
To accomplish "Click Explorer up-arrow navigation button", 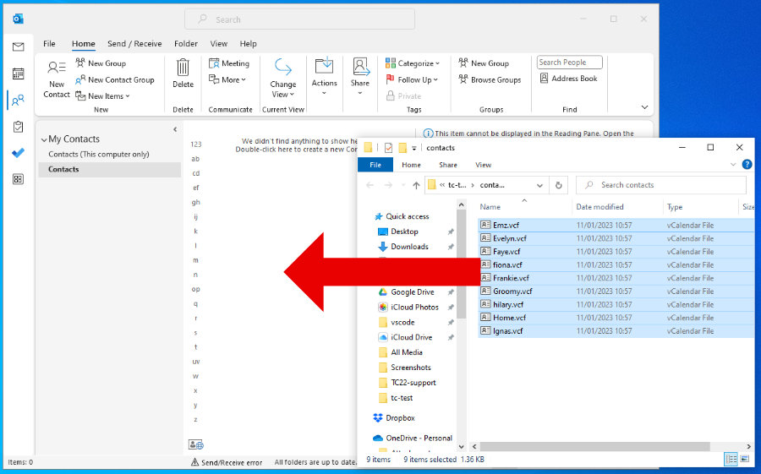I will click(416, 185).
